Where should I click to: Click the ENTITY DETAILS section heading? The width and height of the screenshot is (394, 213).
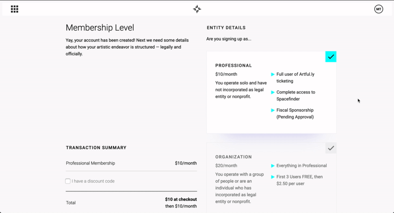(x=226, y=28)
